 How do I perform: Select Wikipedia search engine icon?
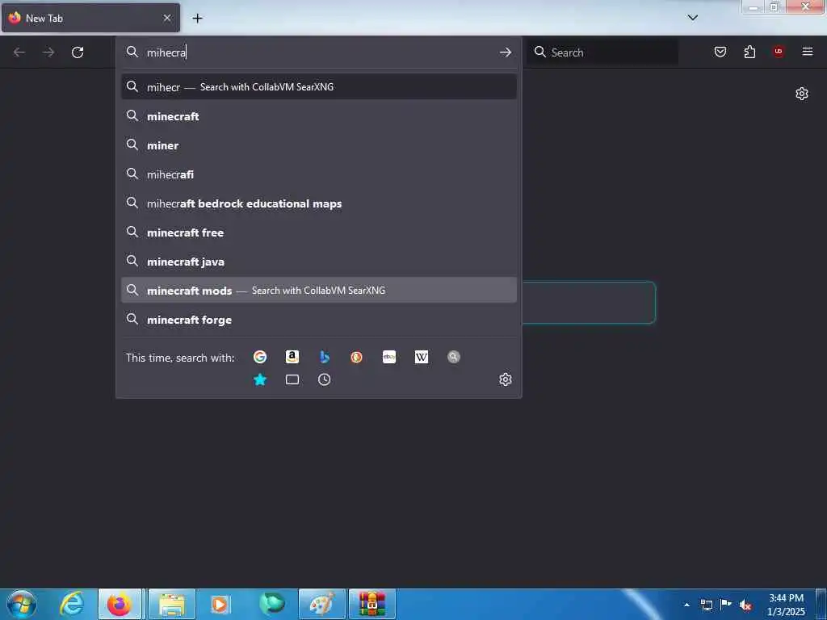tap(422, 357)
